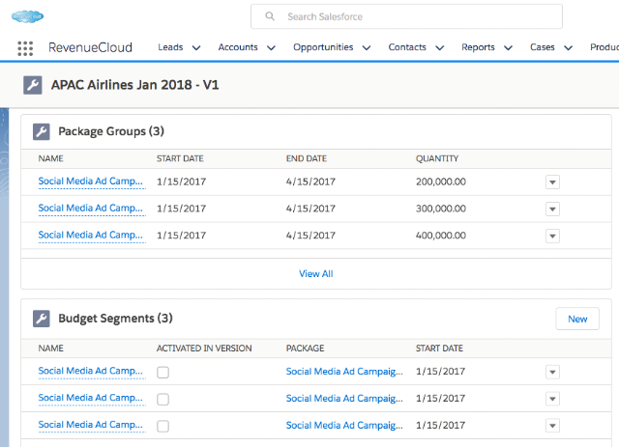Toggle Activated in Version for second budget segment

(162, 399)
